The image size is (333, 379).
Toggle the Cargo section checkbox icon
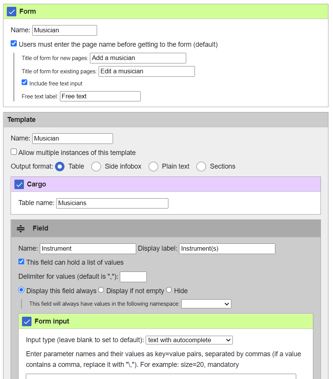coord(19,184)
